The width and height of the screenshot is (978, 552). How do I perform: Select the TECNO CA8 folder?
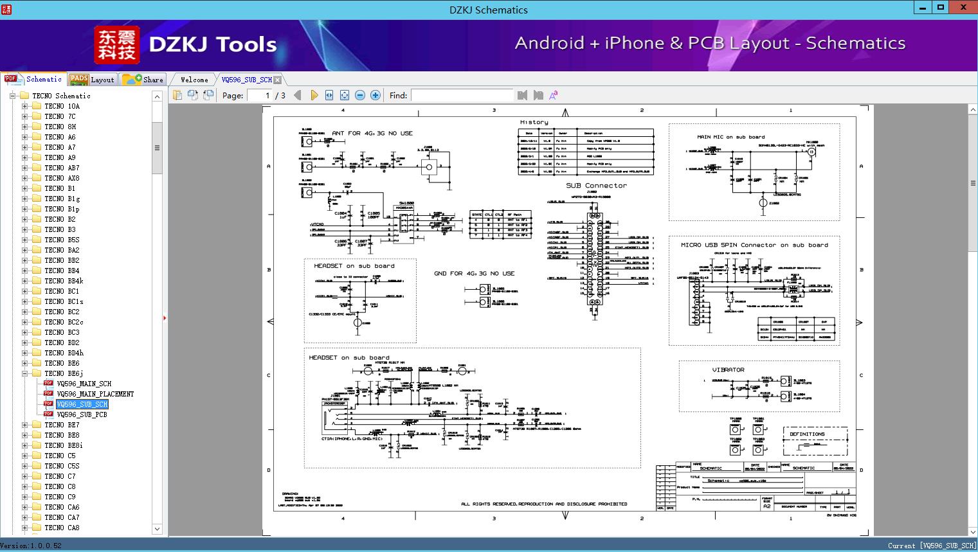(62, 528)
